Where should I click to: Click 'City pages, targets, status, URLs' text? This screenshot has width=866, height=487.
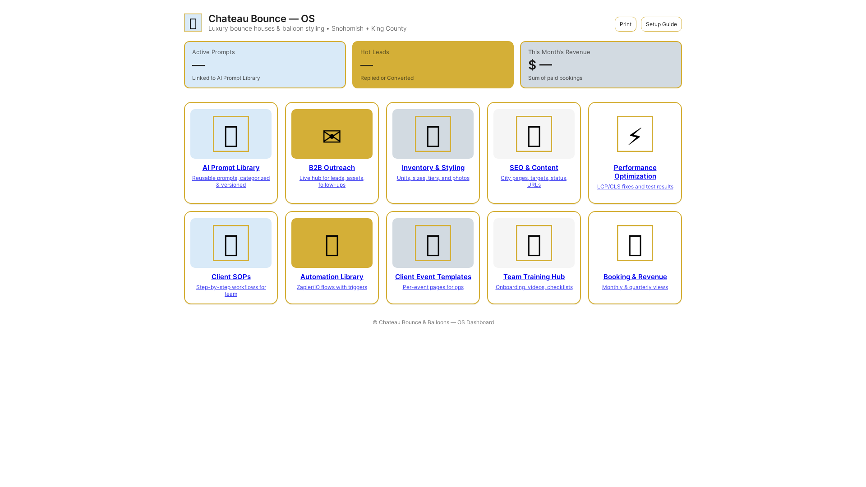(534, 181)
